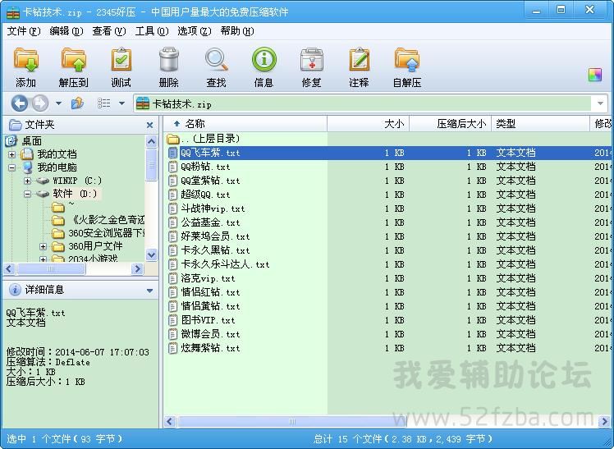Sort by 大小 column header

(368, 124)
